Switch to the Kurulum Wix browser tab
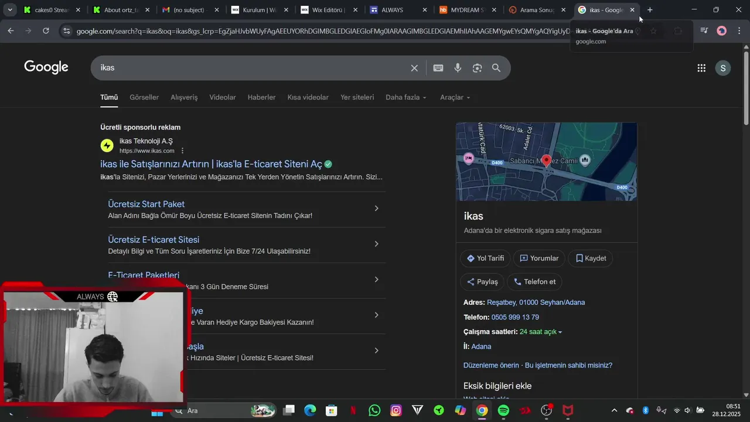This screenshot has height=422, width=750. tap(260, 10)
